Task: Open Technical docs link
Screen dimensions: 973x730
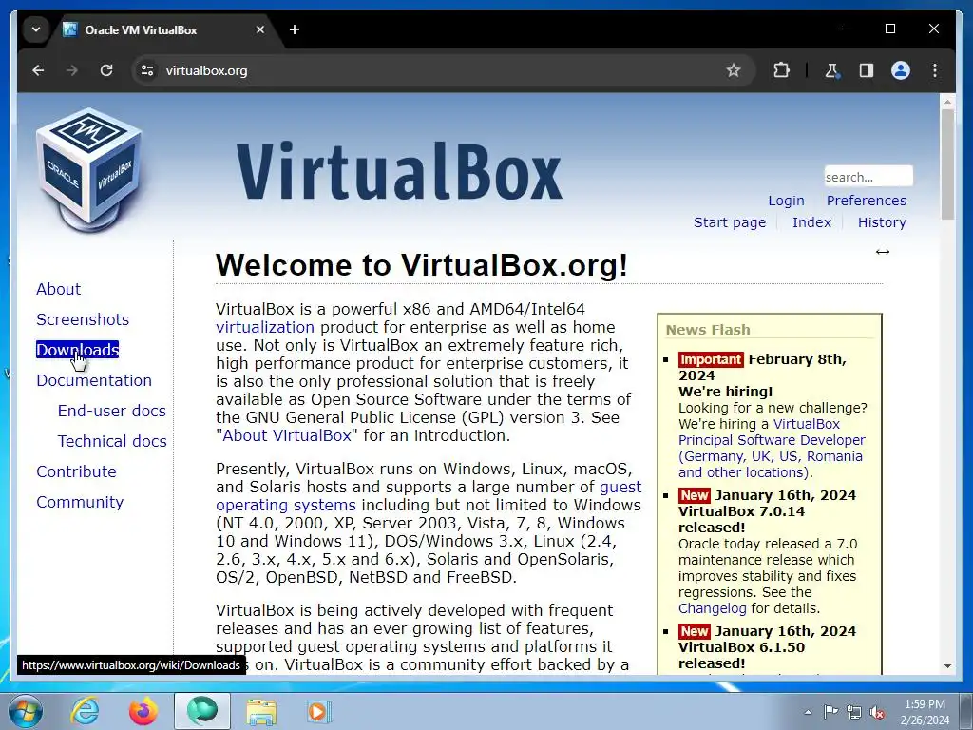Action: (112, 441)
